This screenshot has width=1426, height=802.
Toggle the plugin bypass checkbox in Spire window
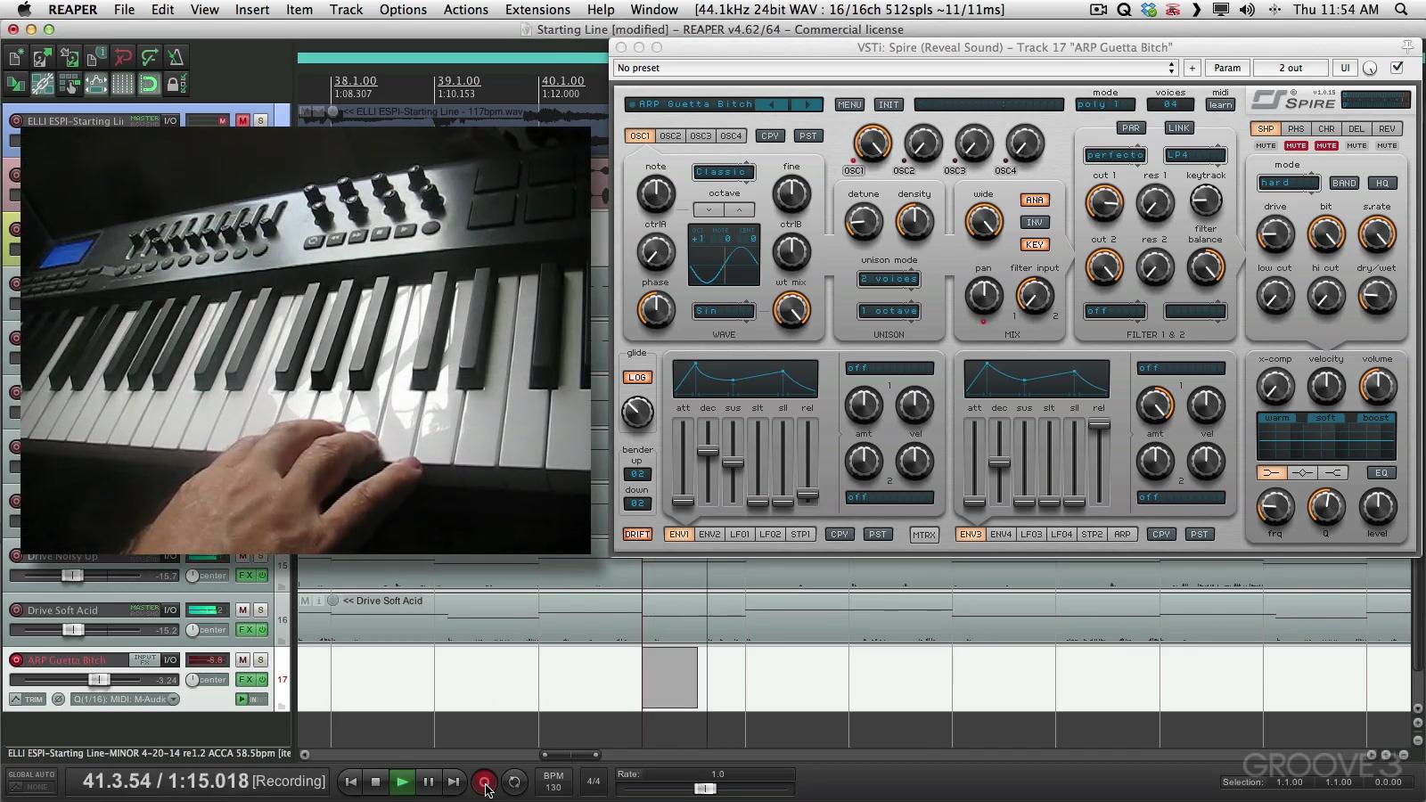coord(1397,68)
